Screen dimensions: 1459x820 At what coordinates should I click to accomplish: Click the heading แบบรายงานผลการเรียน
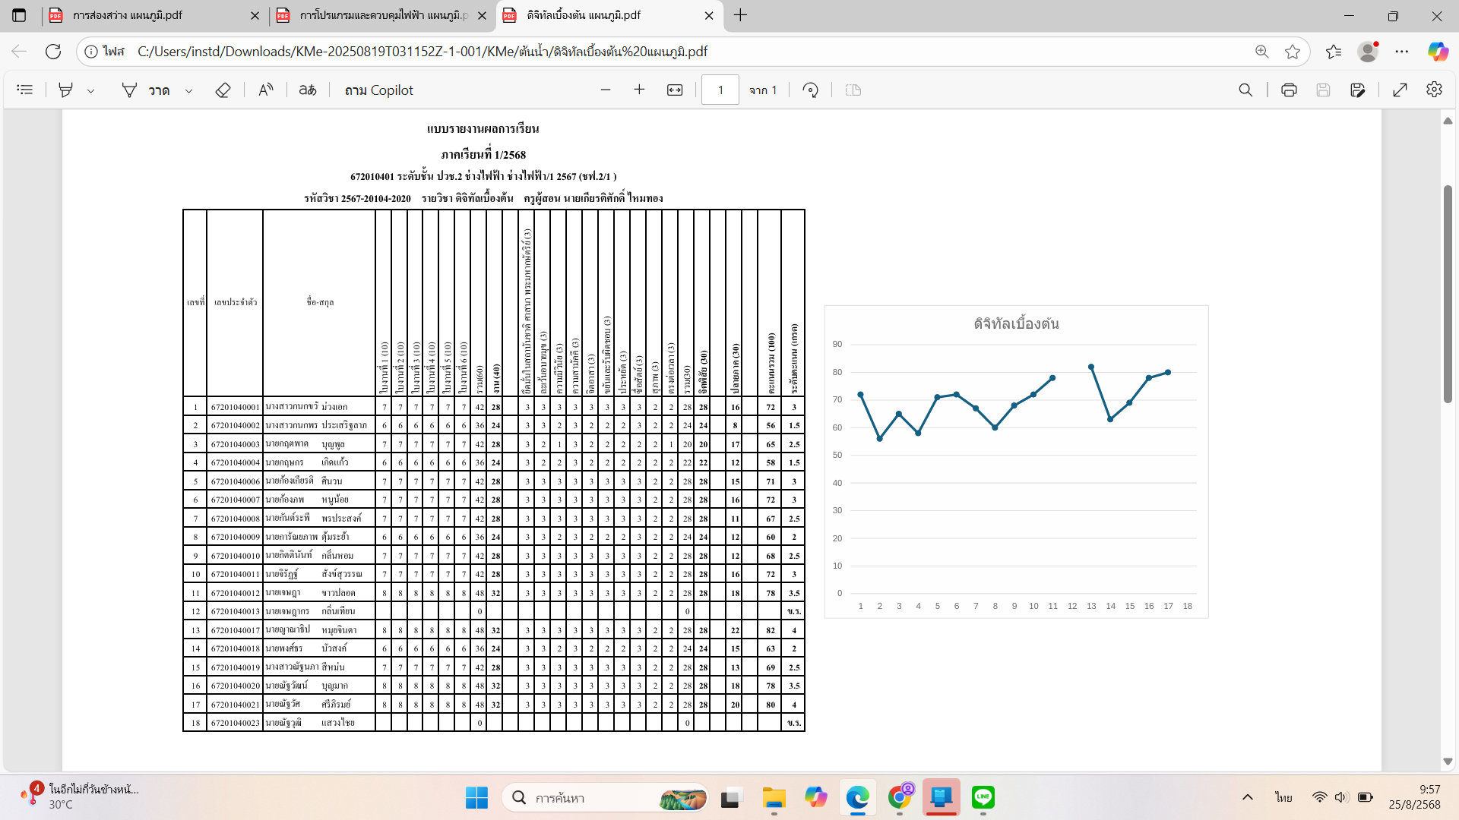pos(483,128)
